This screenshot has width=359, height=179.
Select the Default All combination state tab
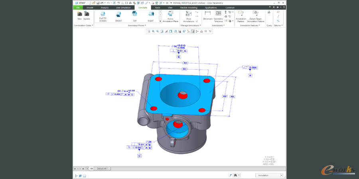(x=103, y=169)
